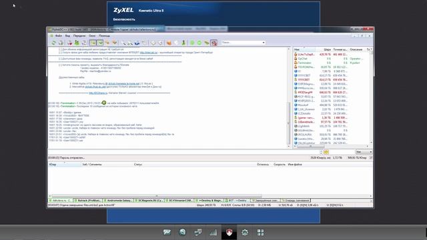
Task: Toggle the highlighted red icon before the search box
Action: pos(213,43)
